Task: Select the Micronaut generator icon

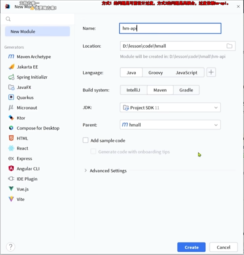Action: click(11, 107)
